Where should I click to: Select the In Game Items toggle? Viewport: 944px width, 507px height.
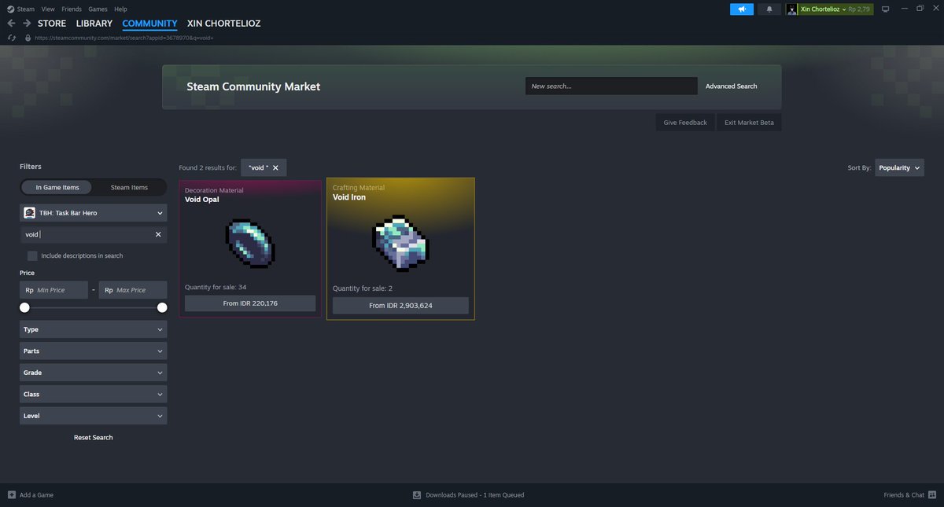57,187
